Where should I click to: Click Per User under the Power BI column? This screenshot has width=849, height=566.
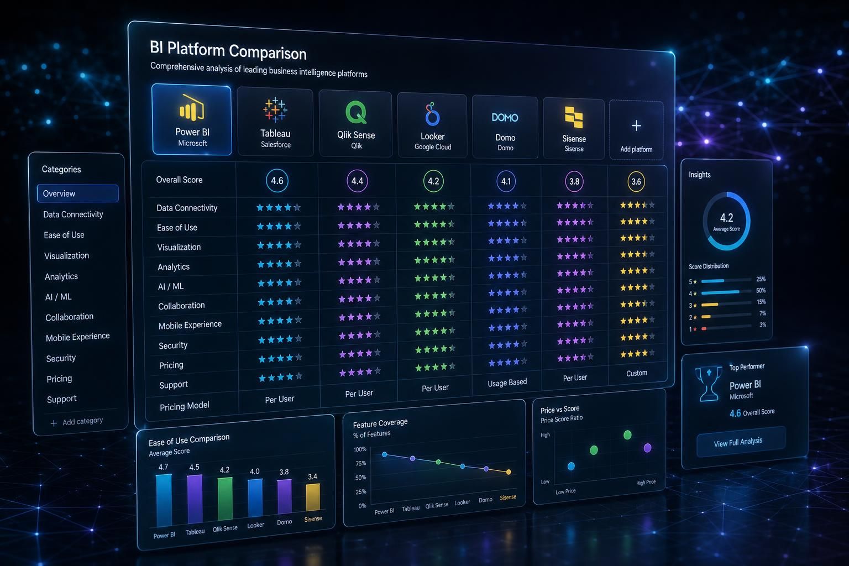click(280, 399)
